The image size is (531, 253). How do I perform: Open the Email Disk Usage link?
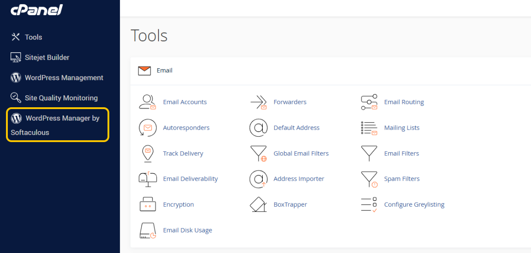click(x=187, y=231)
